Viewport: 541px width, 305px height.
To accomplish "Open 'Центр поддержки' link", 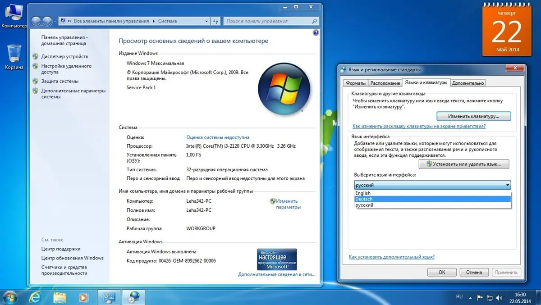I will coord(61,249).
